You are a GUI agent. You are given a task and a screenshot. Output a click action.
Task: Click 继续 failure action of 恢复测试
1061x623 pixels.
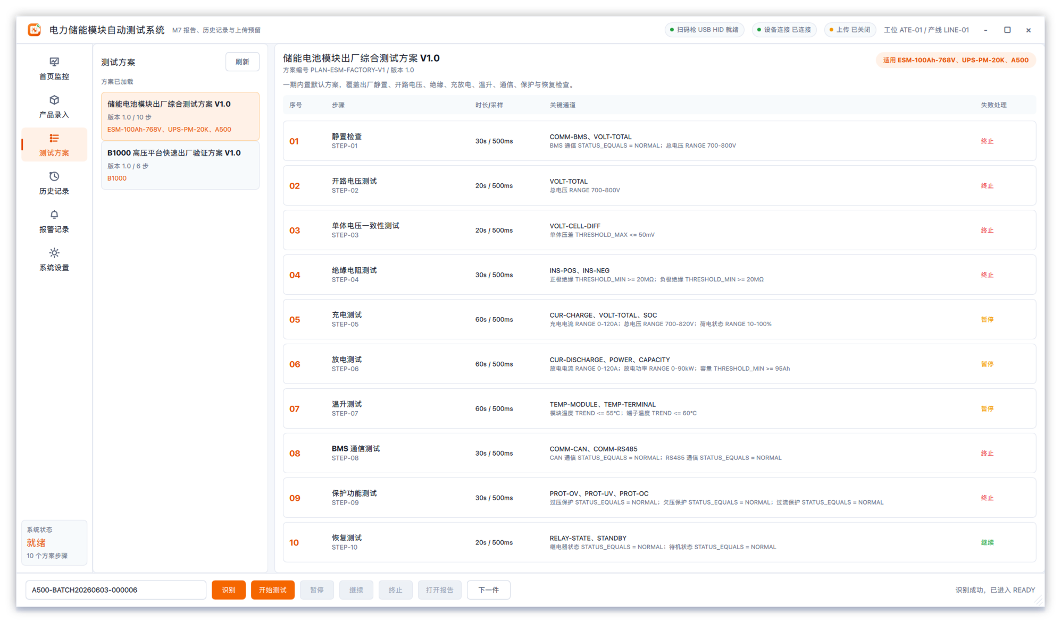click(987, 543)
